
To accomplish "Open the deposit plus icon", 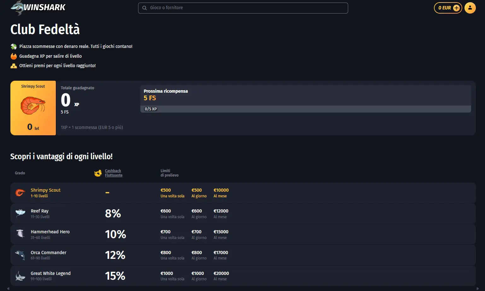I will point(456,8).
